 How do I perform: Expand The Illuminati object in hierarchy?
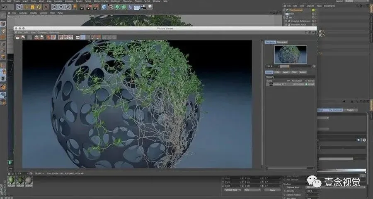click(x=284, y=10)
